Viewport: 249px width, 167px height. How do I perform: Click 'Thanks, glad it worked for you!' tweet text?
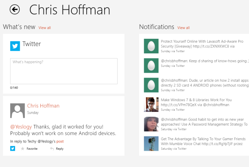[x=68, y=127]
